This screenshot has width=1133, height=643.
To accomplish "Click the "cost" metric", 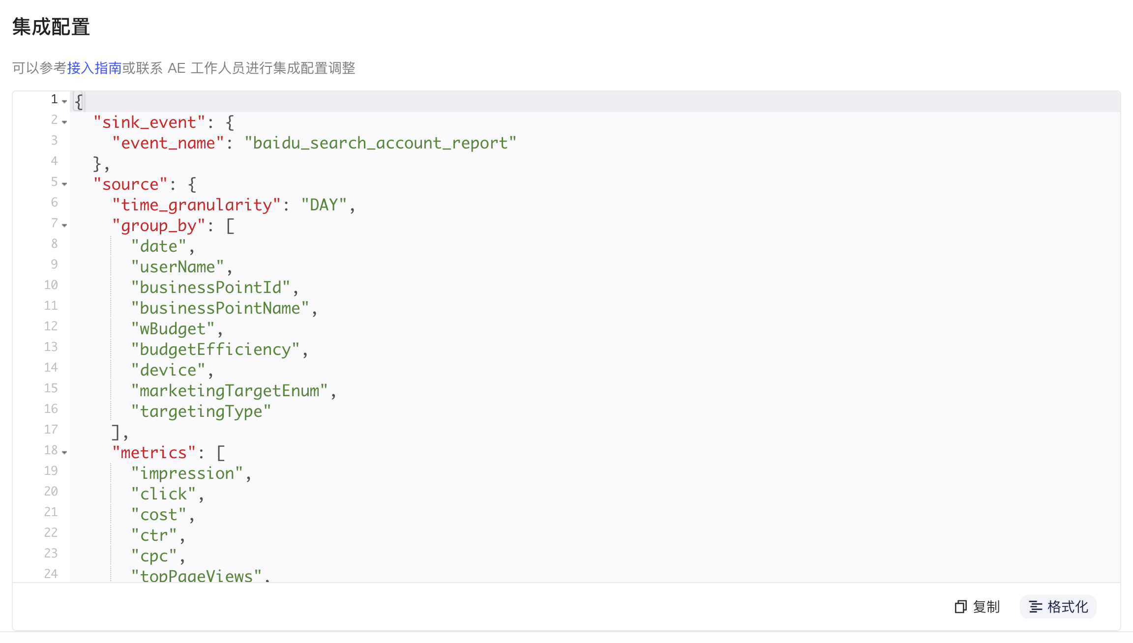I will [158, 514].
